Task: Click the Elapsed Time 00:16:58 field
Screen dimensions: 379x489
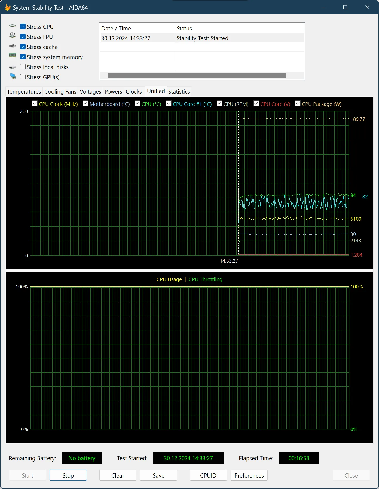Action: (x=299, y=458)
